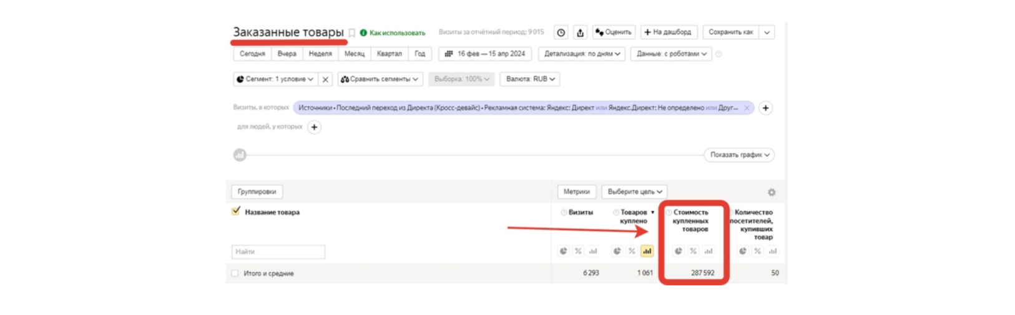This screenshot has height=315, width=1015.
Task: Open the 16 фев — 15 апр 2024 date picker
Action: pos(485,54)
